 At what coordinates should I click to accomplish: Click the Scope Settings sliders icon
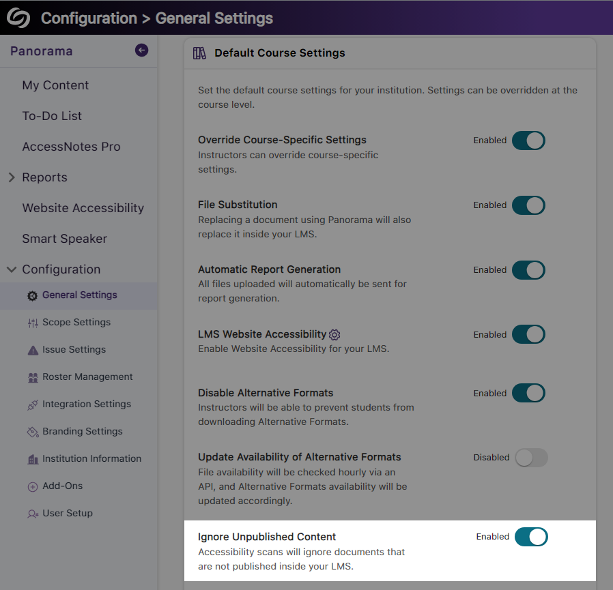pyautogui.click(x=32, y=323)
